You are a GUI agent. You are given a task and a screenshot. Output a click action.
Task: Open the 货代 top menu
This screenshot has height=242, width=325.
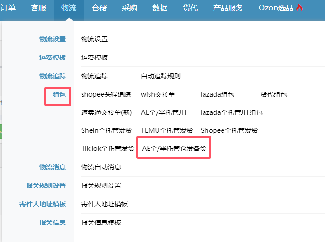point(190,8)
